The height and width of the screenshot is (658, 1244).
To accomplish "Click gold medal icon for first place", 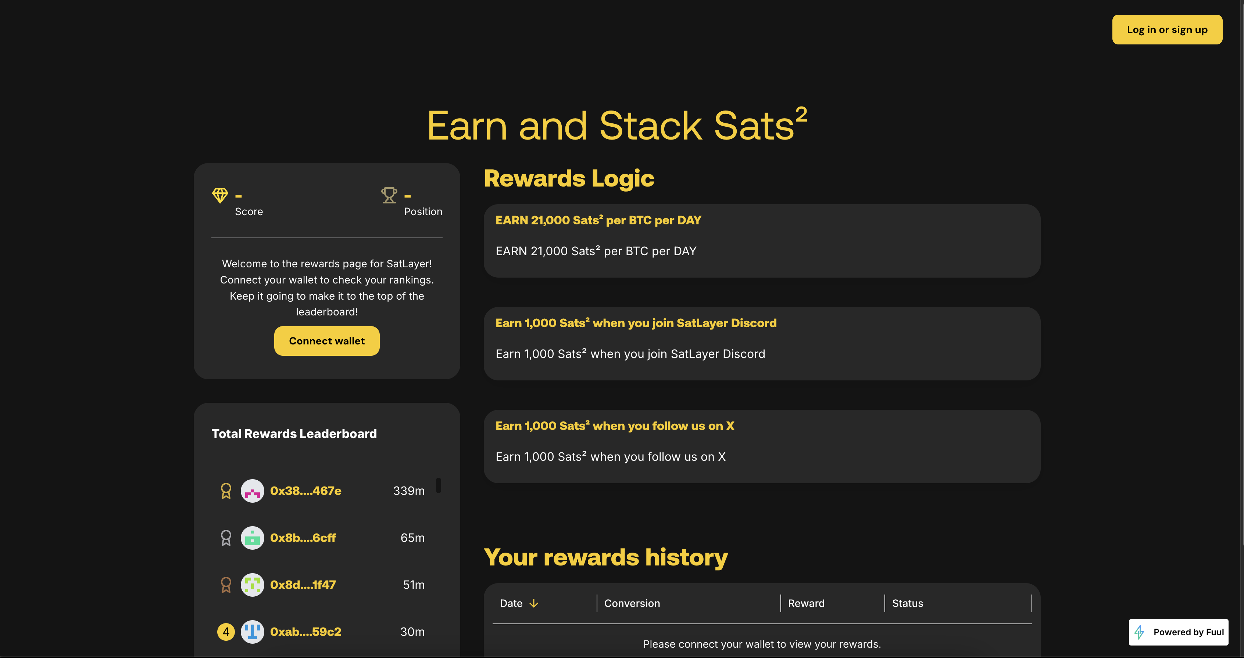I will tap(225, 491).
